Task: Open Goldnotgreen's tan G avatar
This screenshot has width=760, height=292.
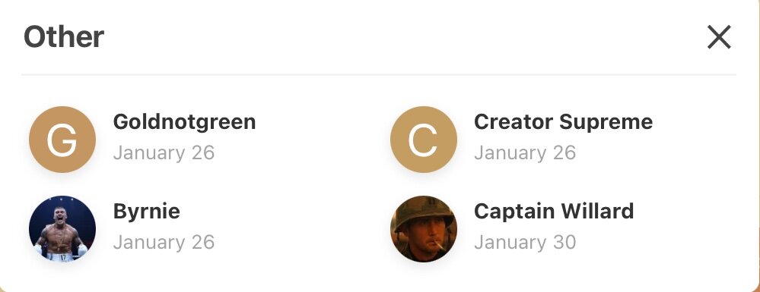Action: click(62, 140)
